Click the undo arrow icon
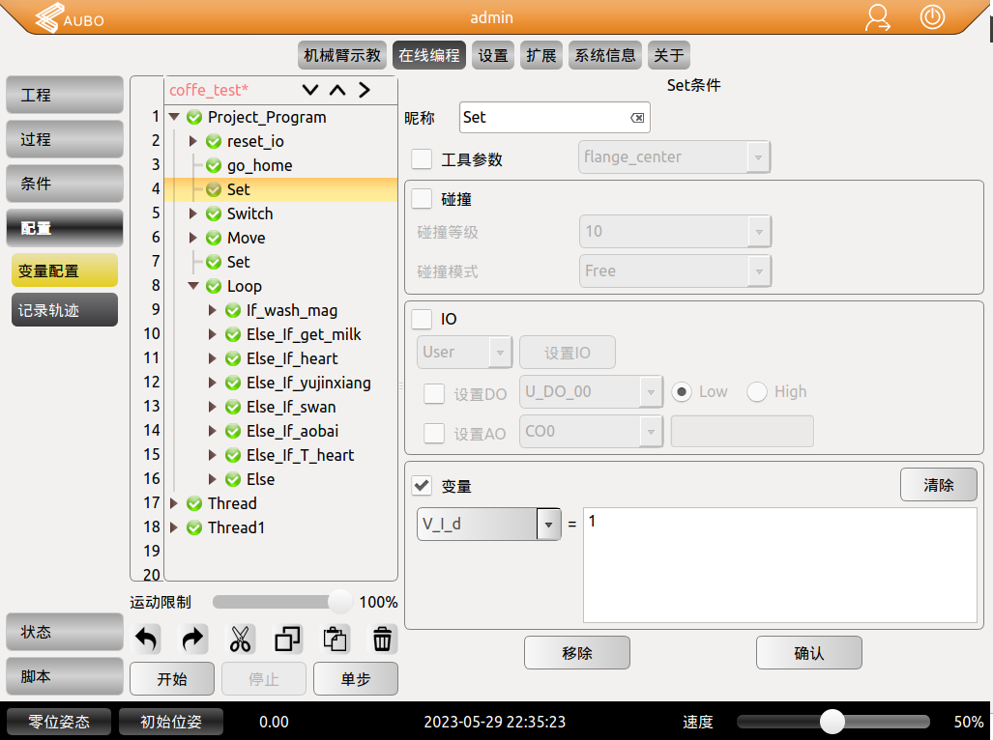 coord(147,639)
